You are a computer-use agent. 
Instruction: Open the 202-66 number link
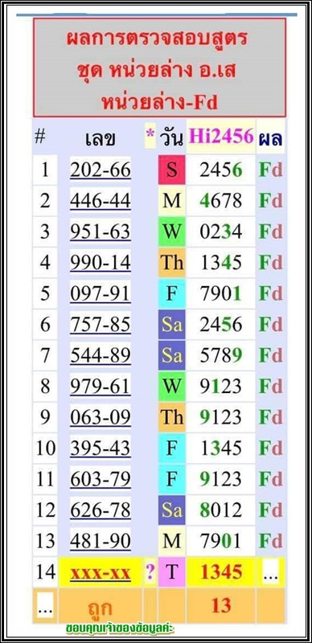point(101,170)
